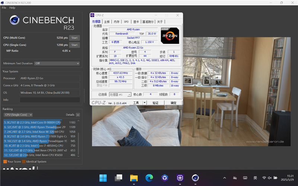
Task: Select ranking entry AMD Ryzen 7 1700X
Action: [39, 136]
